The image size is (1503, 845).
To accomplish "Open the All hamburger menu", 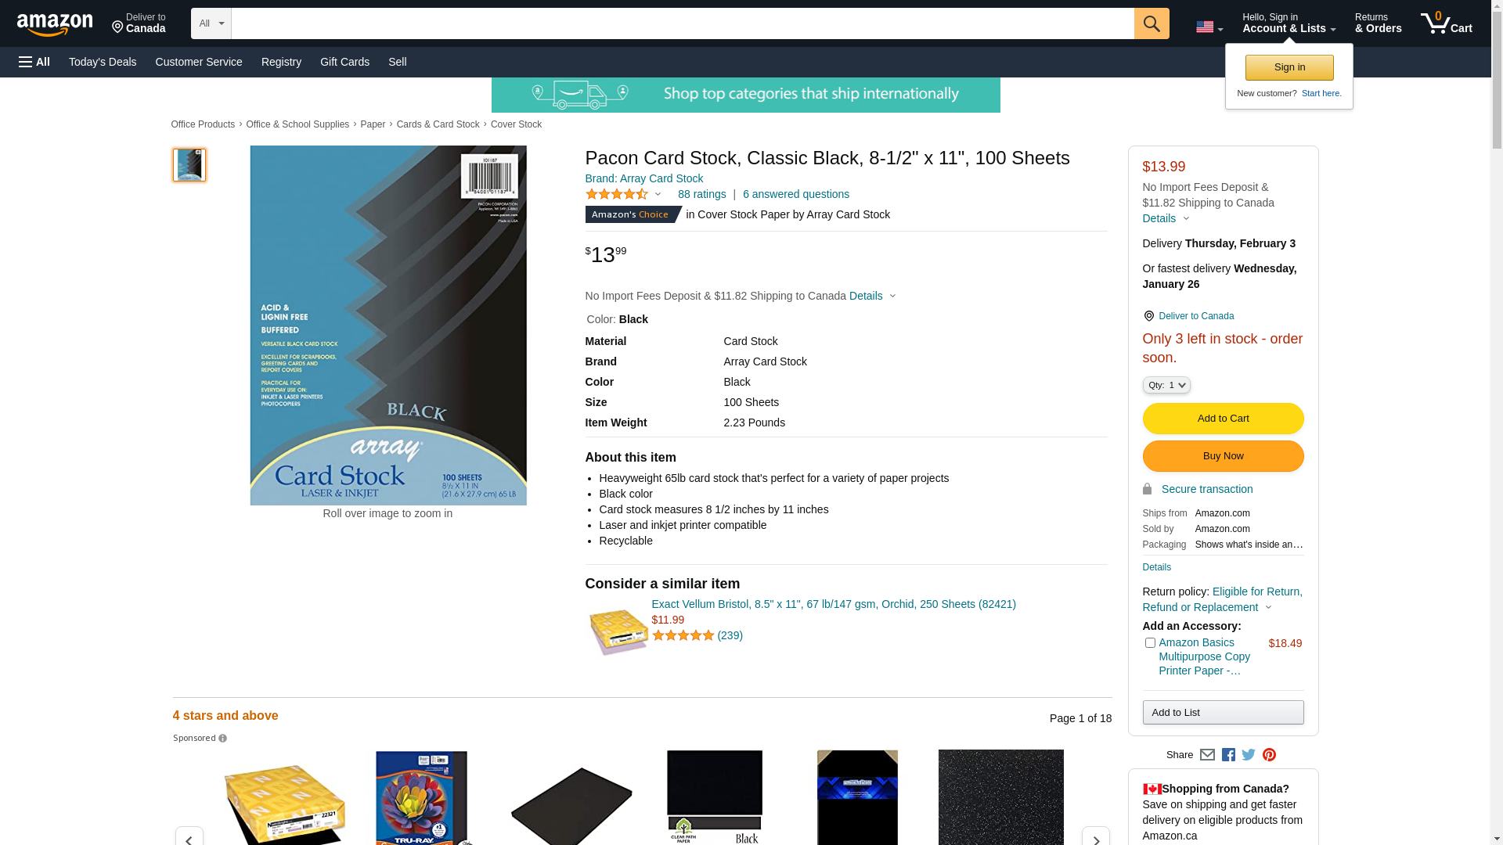I will (x=34, y=62).
